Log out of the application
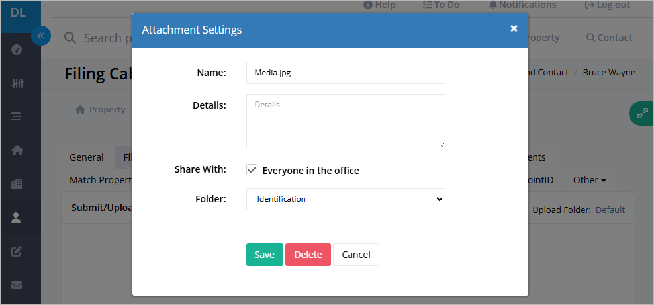Viewport: 654px width, 305px height. tap(608, 5)
